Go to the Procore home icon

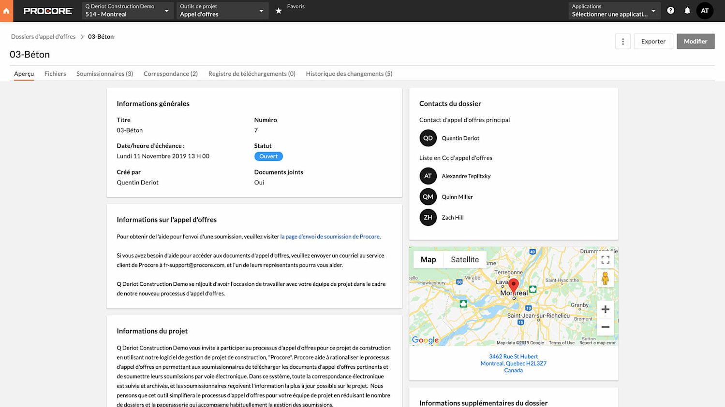6,11
